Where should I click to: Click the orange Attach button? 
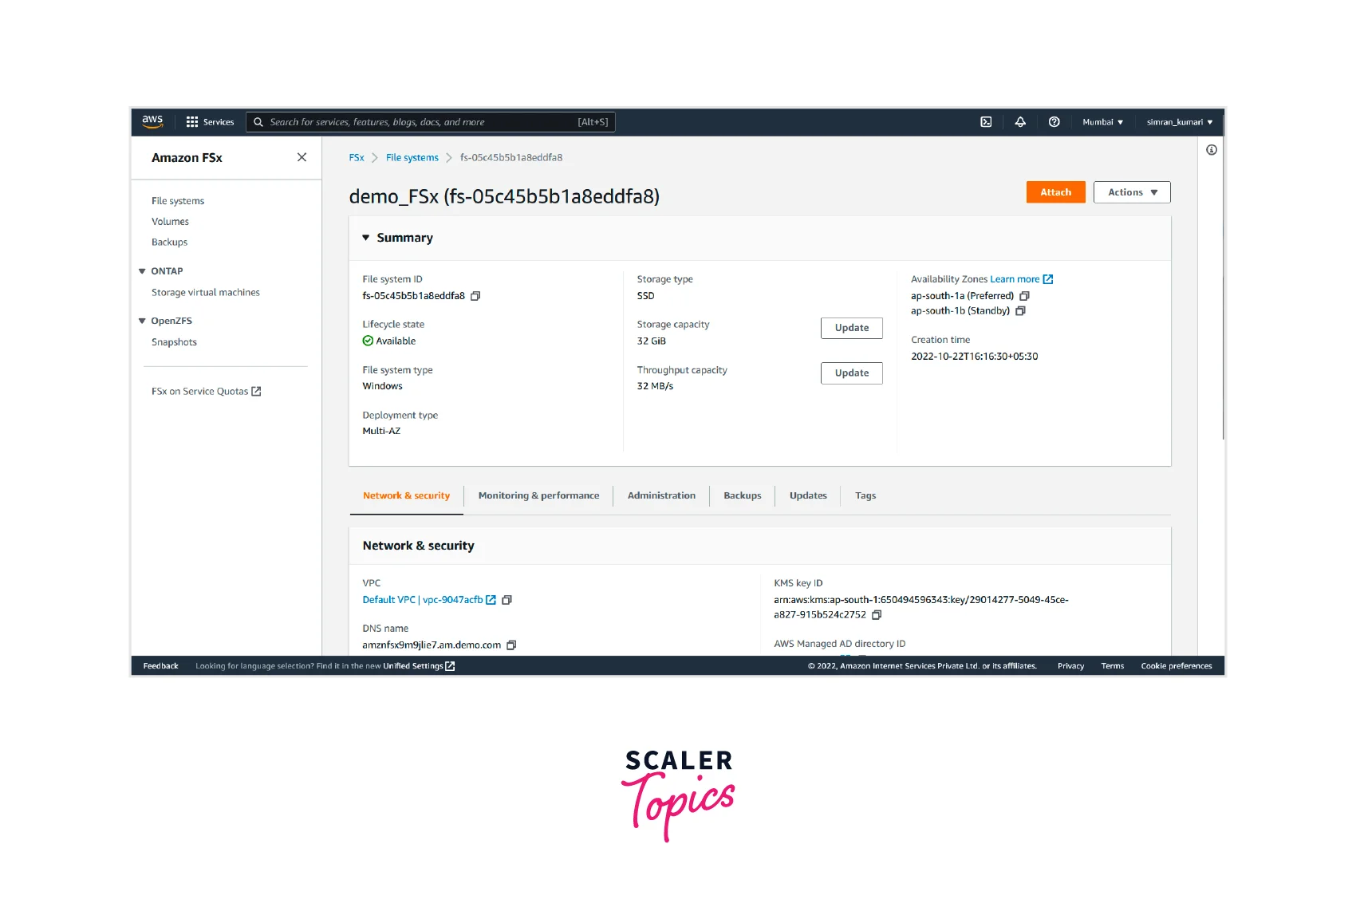pyautogui.click(x=1054, y=192)
